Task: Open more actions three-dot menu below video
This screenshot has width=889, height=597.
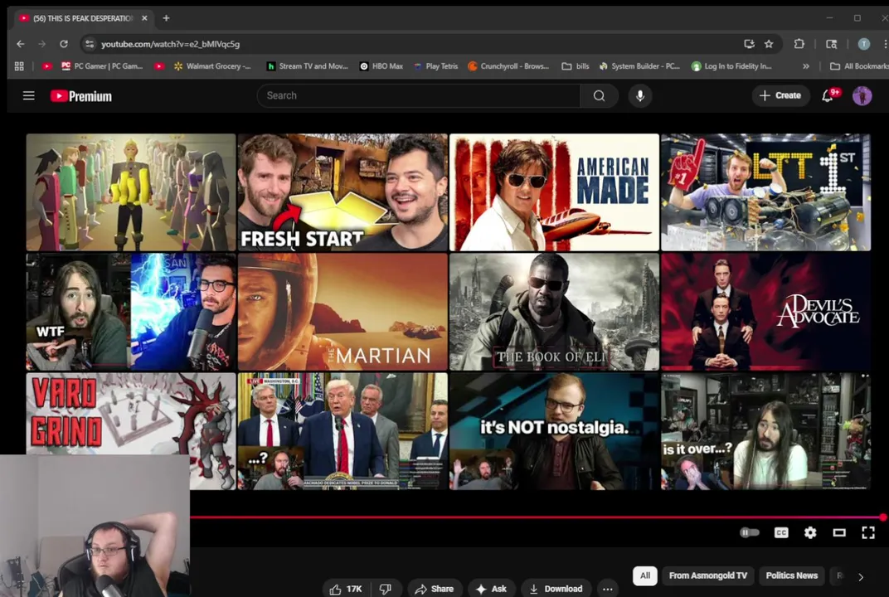Action: (x=607, y=589)
